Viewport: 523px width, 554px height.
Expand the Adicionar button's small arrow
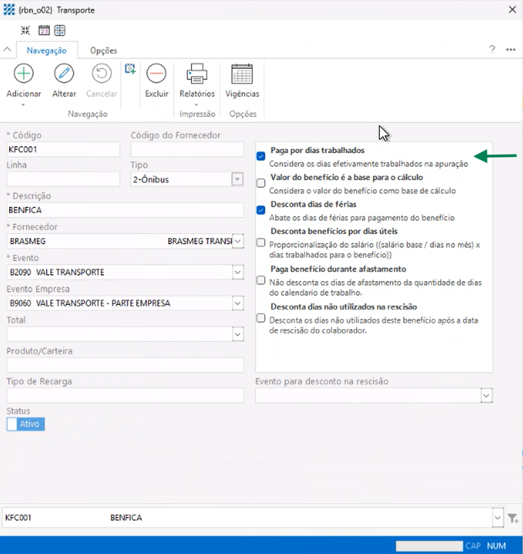[x=24, y=105]
